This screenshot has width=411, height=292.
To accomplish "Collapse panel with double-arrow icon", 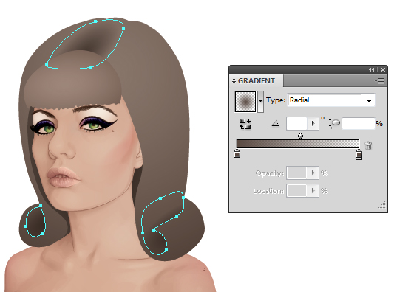I will tap(371, 70).
